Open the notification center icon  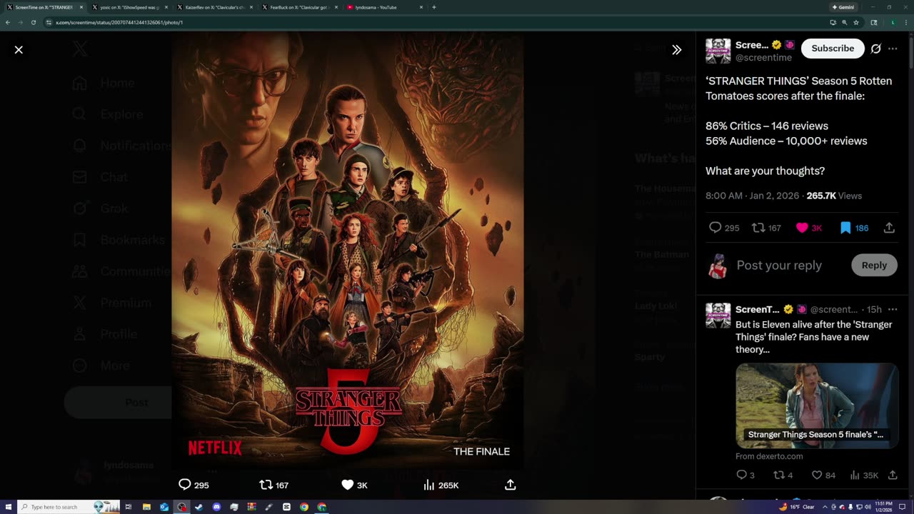tap(903, 507)
